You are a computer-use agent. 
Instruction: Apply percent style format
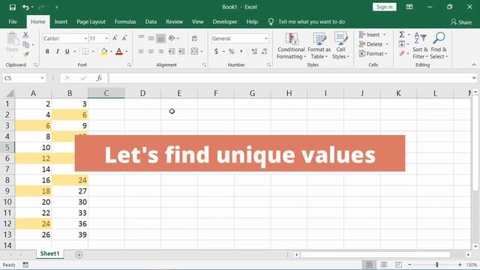(232, 52)
